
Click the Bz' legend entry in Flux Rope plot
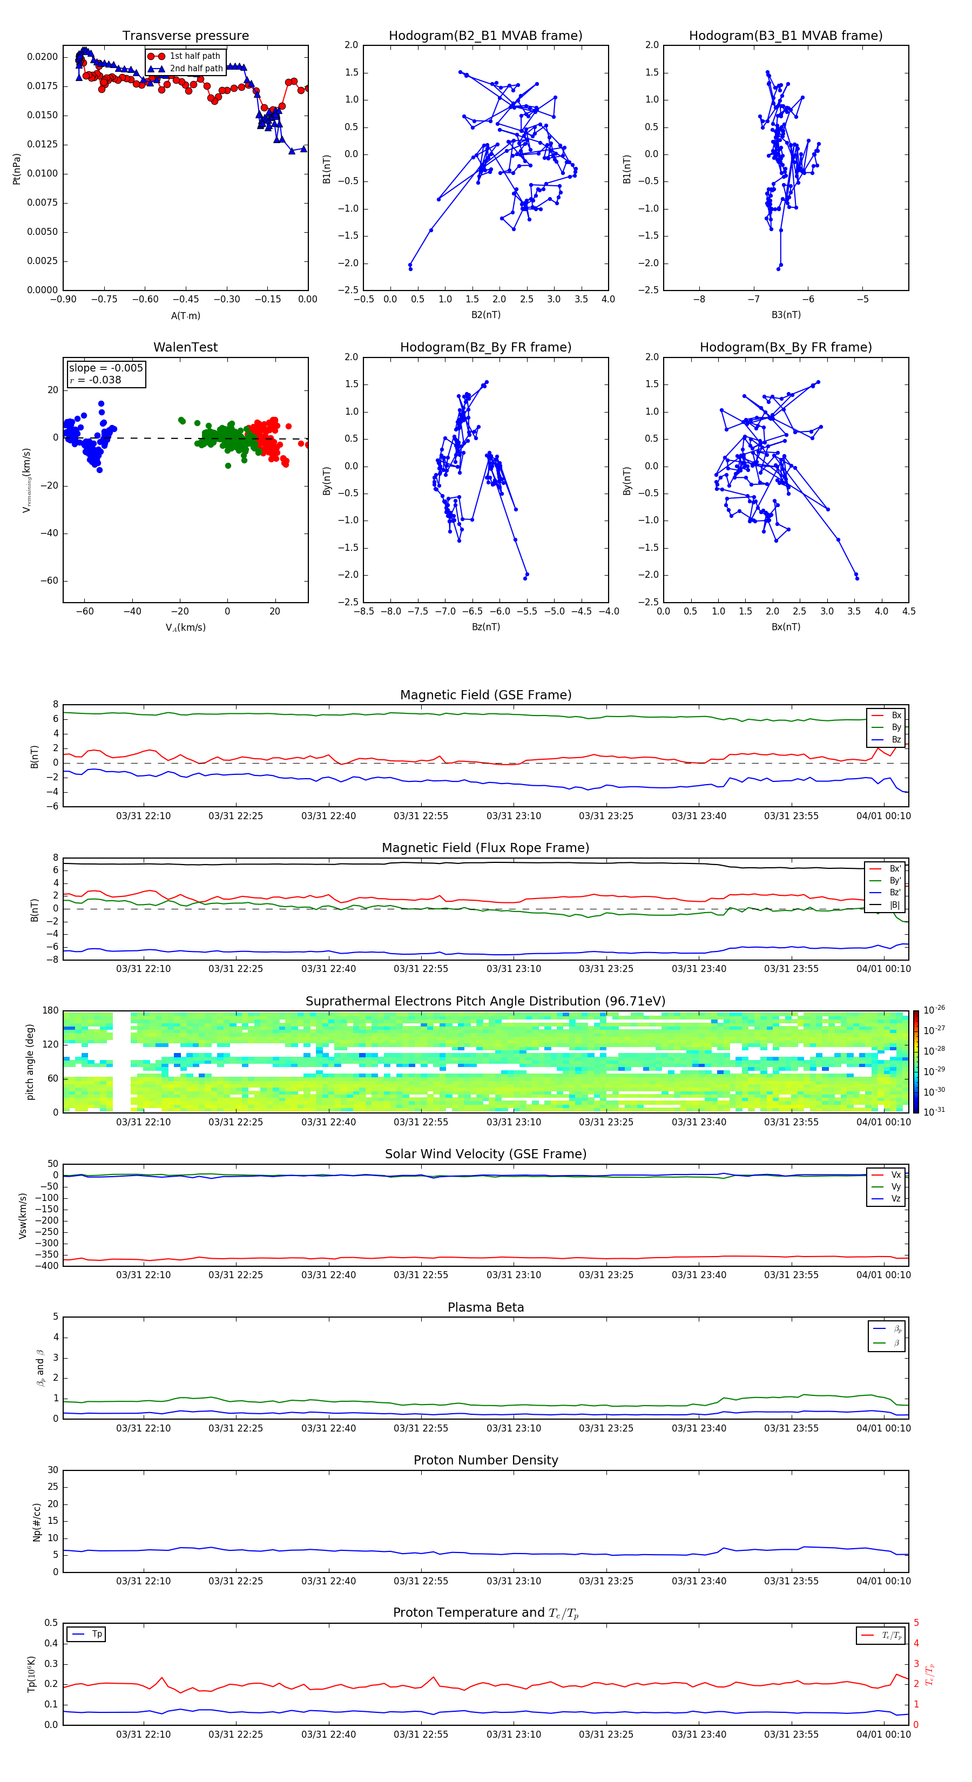[886, 893]
